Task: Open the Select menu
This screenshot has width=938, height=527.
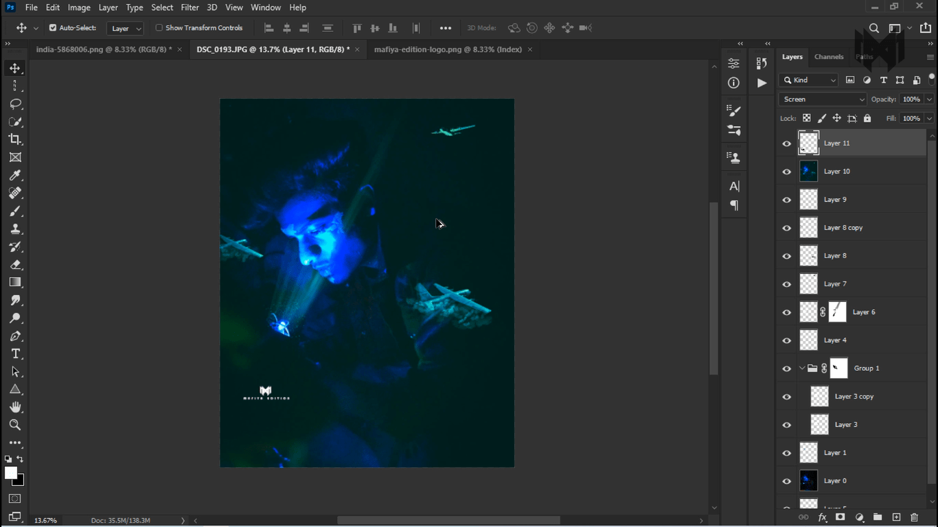Action: (x=162, y=8)
